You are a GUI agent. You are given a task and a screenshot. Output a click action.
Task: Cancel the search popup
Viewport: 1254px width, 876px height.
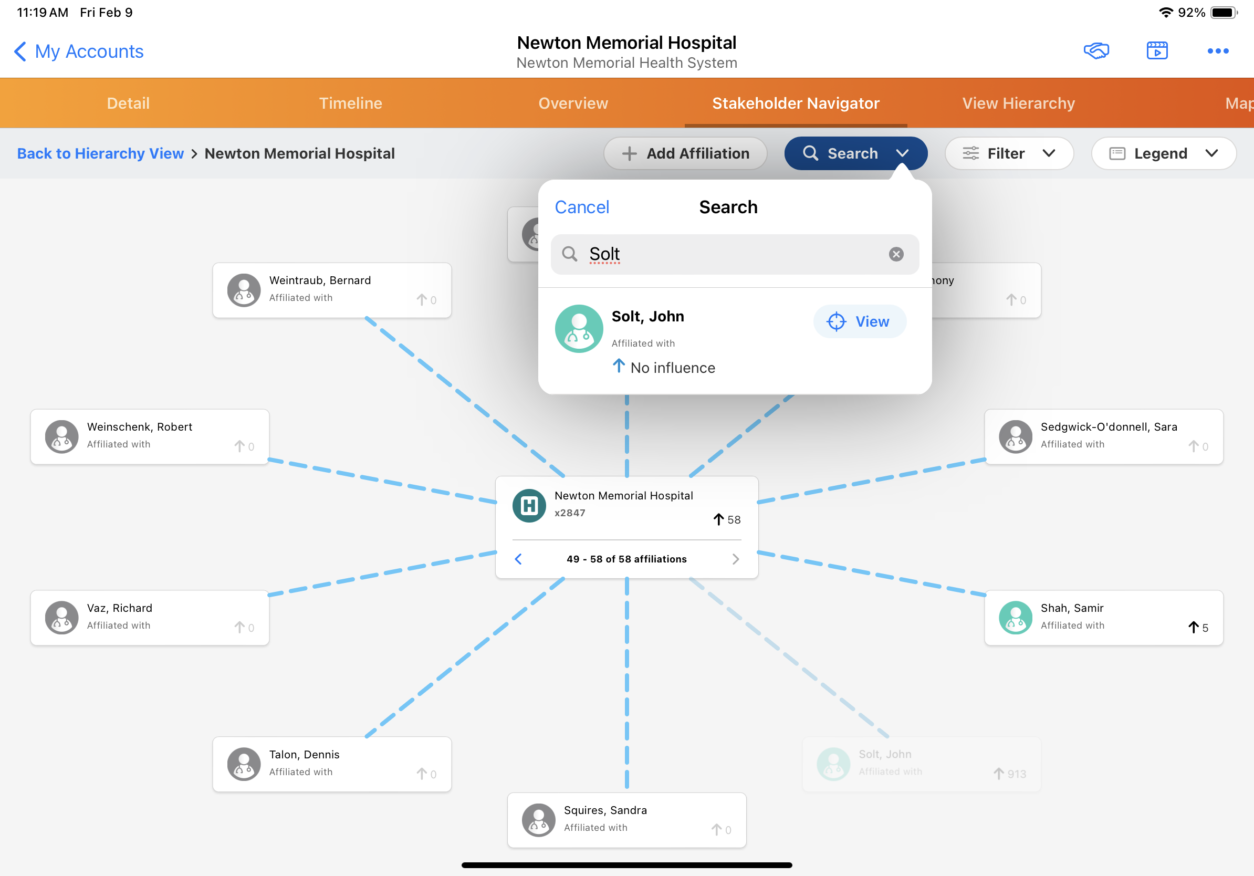(582, 207)
